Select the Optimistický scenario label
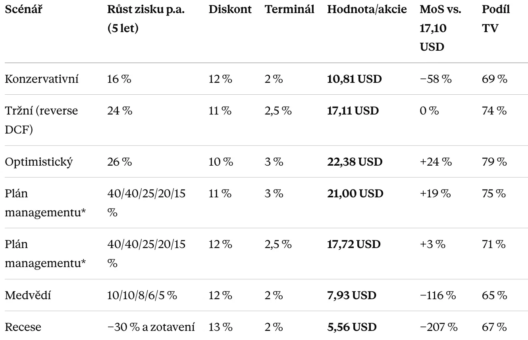Viewport: 528px width, 340px height. (39, 162)
